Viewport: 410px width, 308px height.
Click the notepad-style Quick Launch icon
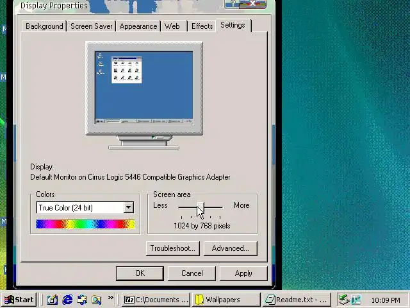click(x=53, y=300)
